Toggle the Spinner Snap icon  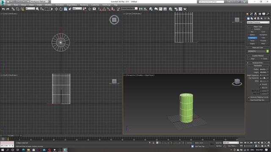click(x=113, y=9)
